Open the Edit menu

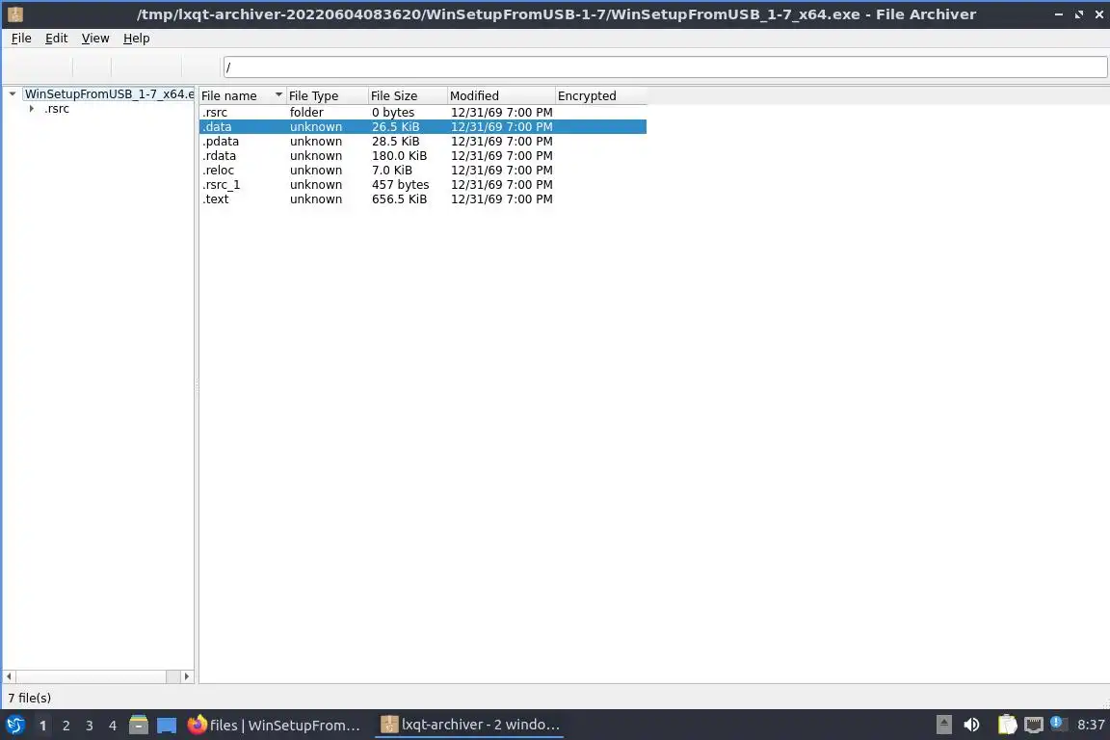pyautogui.click(x=57, y=39)
